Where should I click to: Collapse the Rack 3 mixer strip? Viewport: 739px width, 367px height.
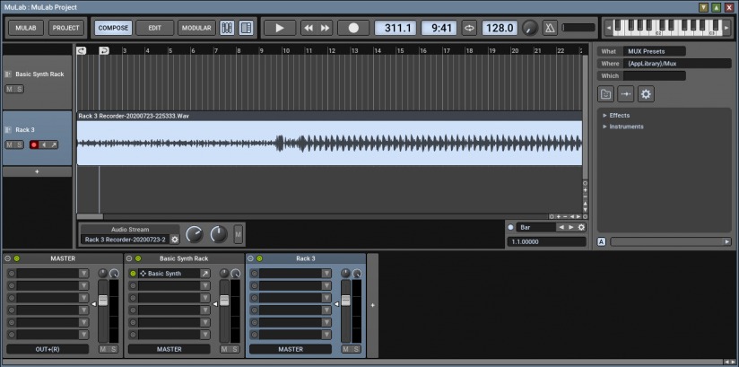[x=250, y=258]
